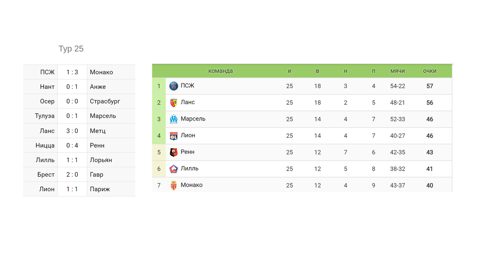This screenshot has width=482, height=271.
Task: Click the 'мячи' column header
Action: [397, 71]
